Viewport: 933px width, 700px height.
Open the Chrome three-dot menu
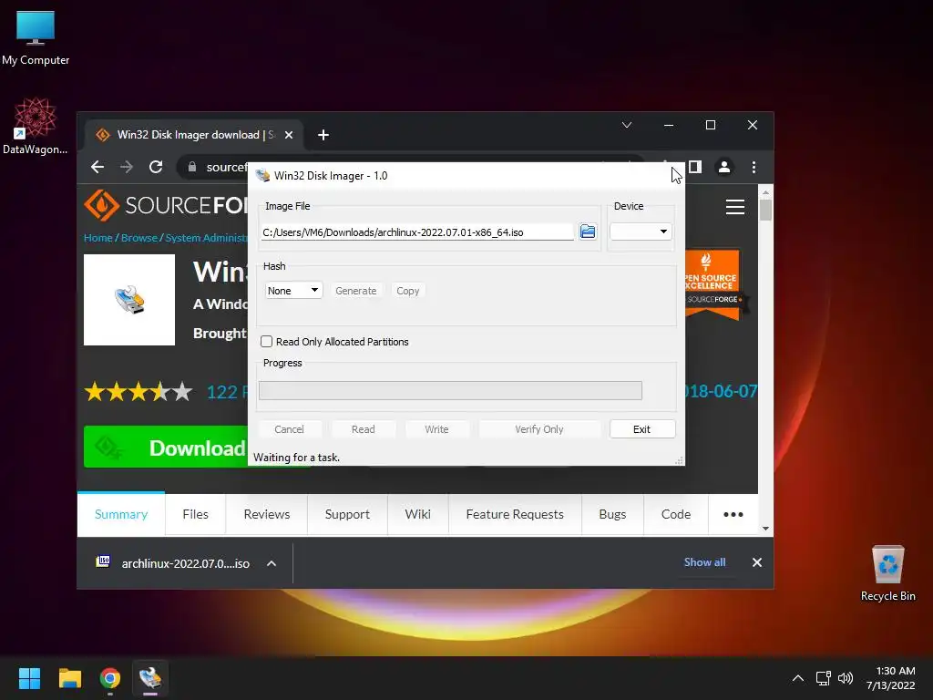[x=754, y=168]
